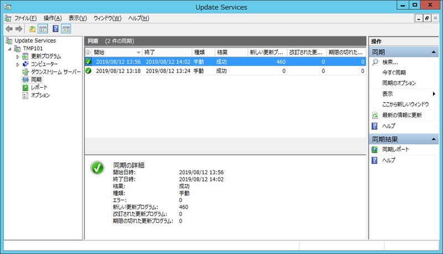Click the Back arrow toolbar icon
Image resolution: width=443 pixels, height=254 pixels.
tap(9, 29)
